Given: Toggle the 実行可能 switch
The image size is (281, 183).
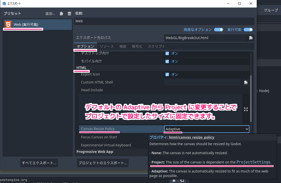Looking at the screenshot, I should tap(248, 30).
